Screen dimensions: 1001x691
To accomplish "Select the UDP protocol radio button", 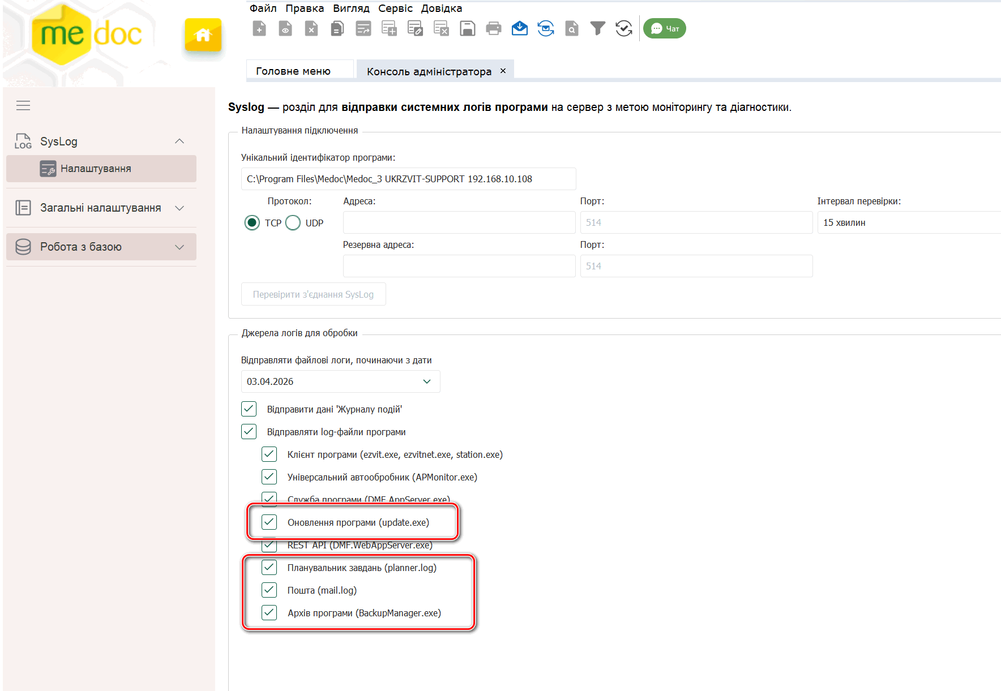I will [293, 223].
